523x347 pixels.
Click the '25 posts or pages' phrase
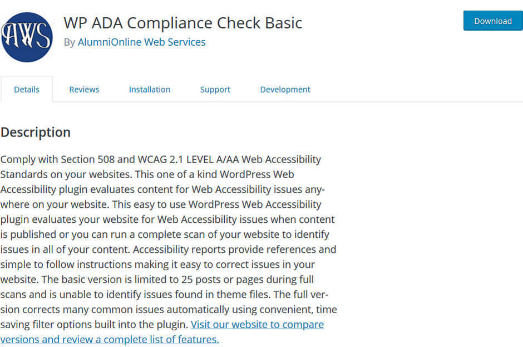[x=218, y=279]
